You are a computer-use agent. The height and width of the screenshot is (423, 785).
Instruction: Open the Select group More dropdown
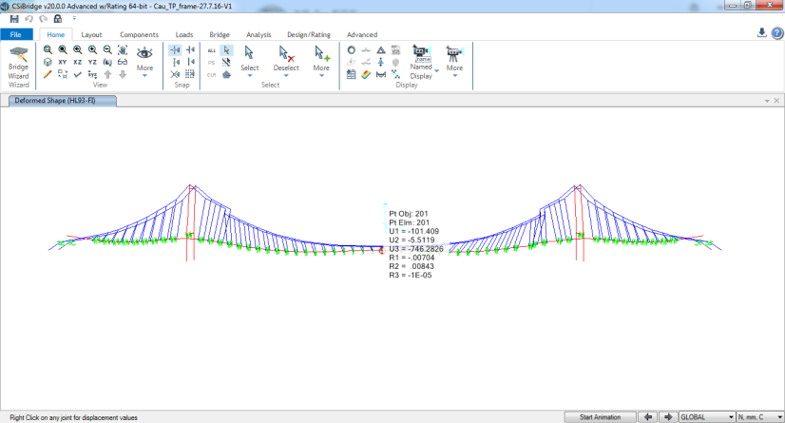[x=321, y=62]
